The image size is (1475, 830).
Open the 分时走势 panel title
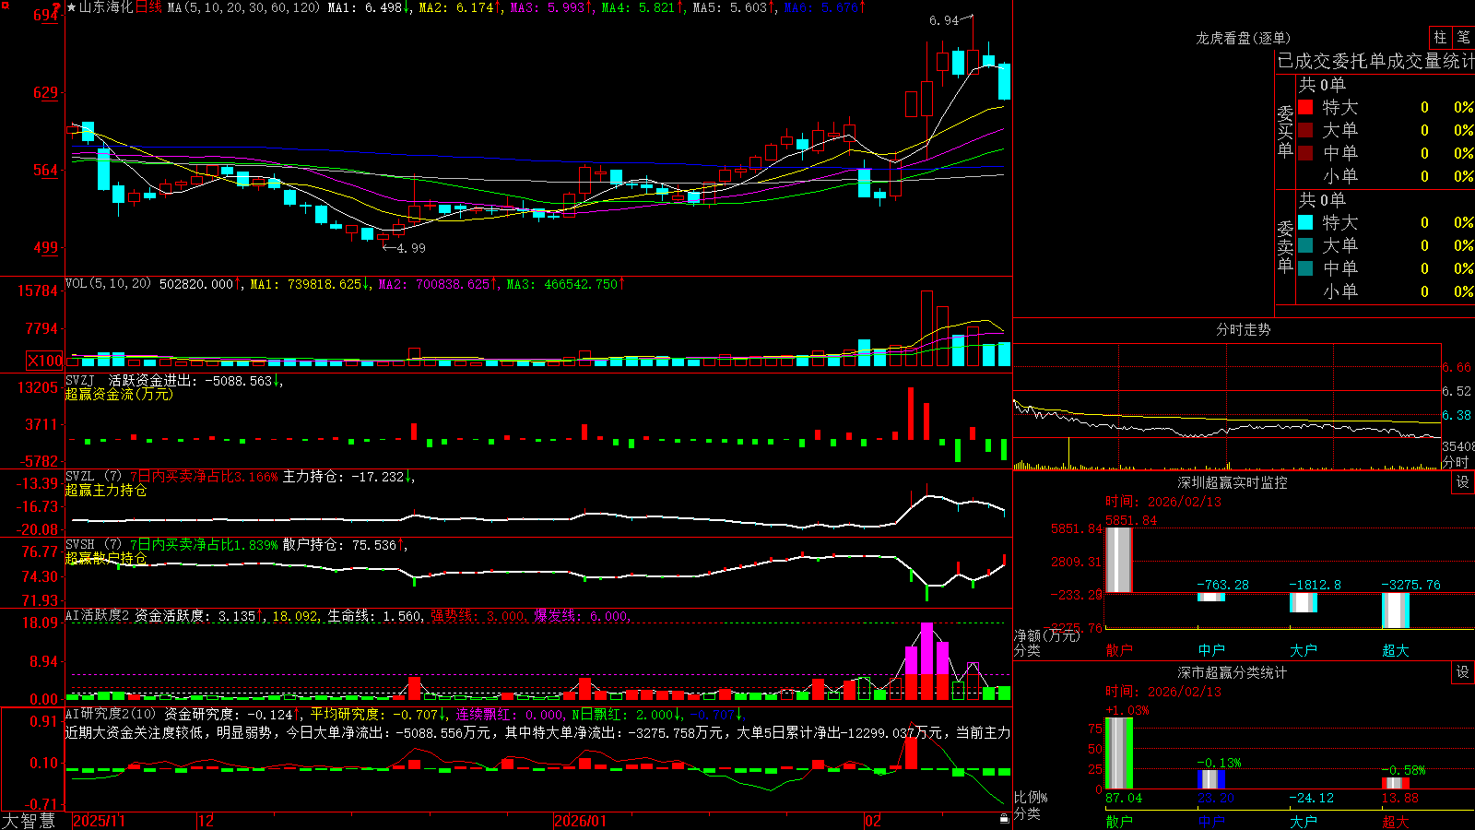click(x=1244, y=329)
